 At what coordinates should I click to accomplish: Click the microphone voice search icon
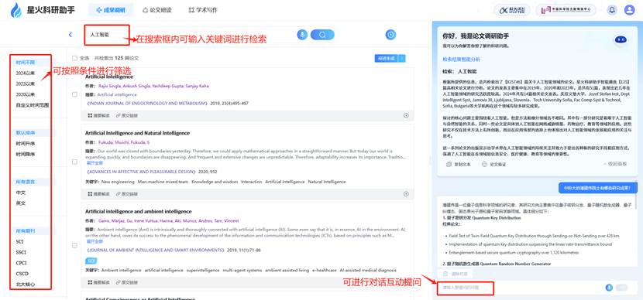point(302,35)
